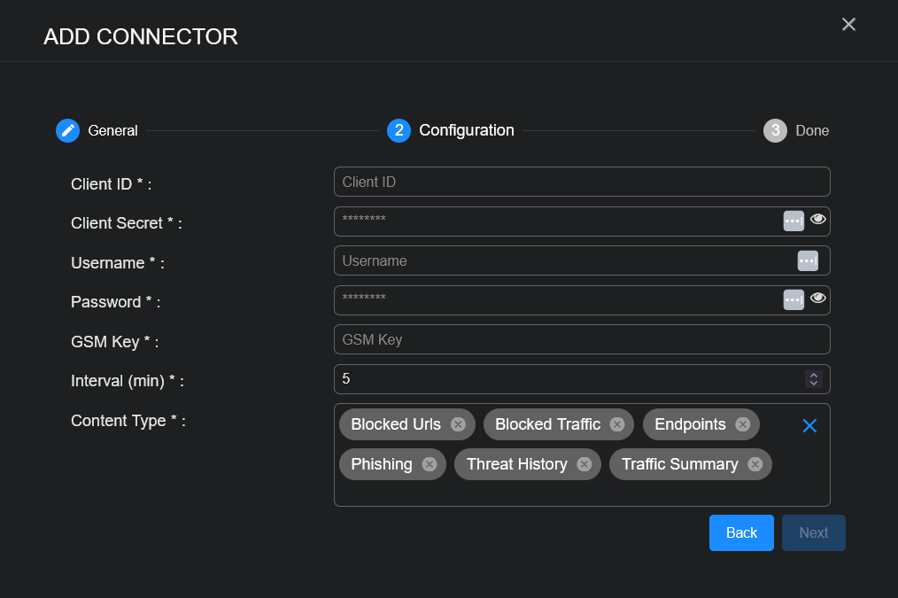Remove the Threat History tag

point(584,464)
